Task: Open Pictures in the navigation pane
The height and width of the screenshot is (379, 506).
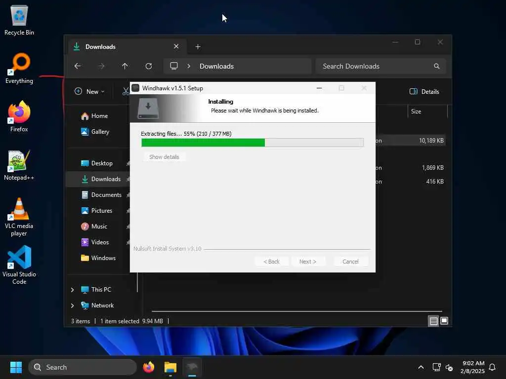Action: point(96,210)
